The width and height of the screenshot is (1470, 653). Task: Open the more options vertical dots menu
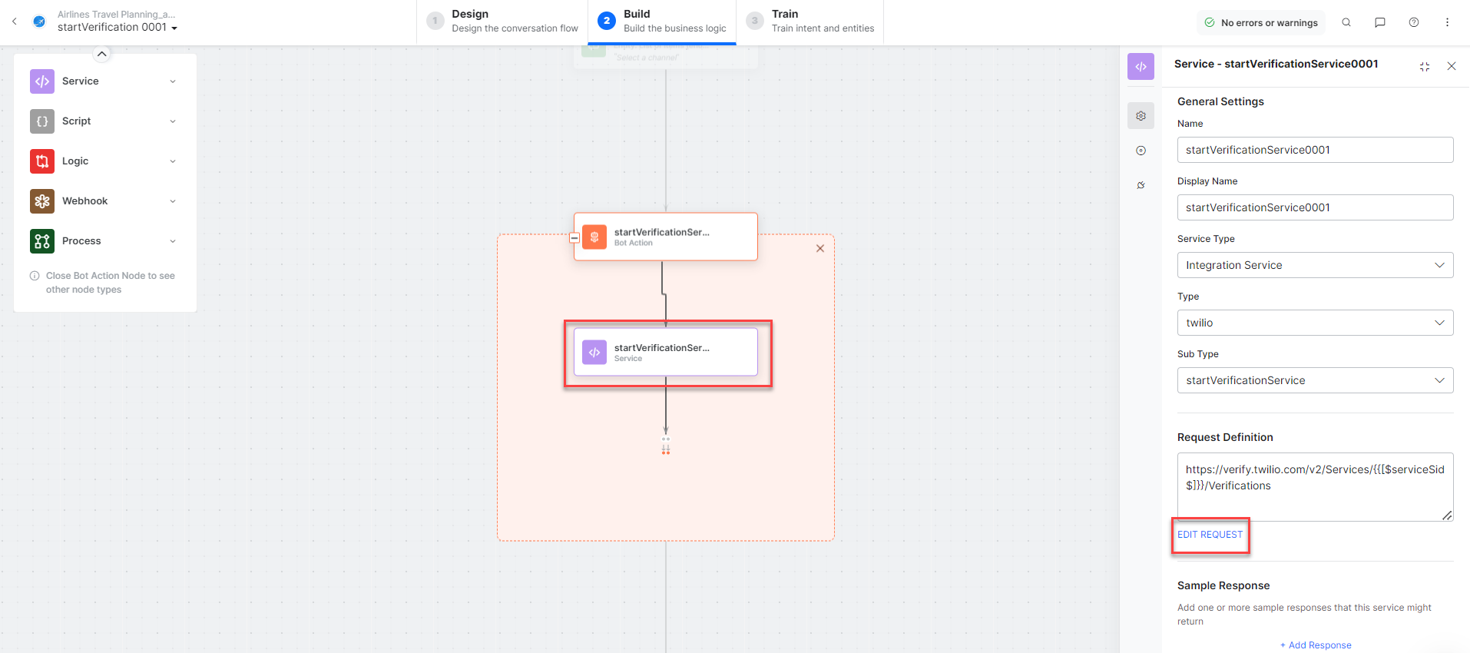[1447, 22]
